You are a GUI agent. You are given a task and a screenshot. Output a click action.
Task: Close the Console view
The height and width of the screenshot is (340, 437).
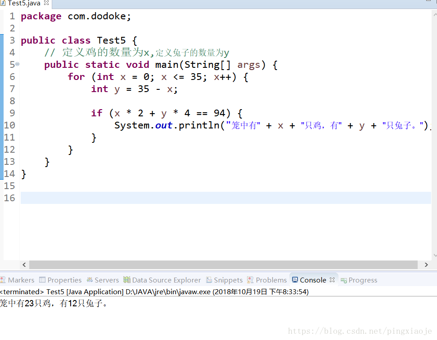[332, 280]
